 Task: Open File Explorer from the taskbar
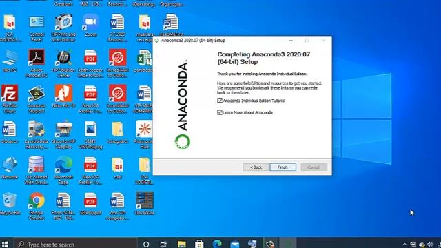tap(182, 244)
